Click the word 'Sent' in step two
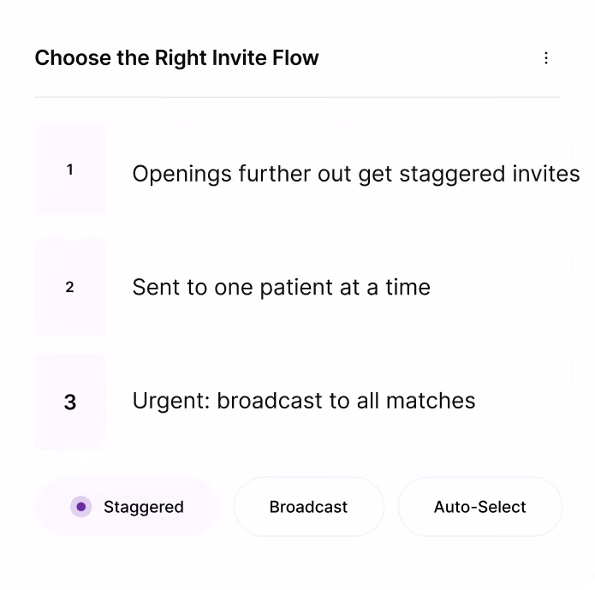Image resolution: width=595 pixels, height=590 pixels. 156,287
